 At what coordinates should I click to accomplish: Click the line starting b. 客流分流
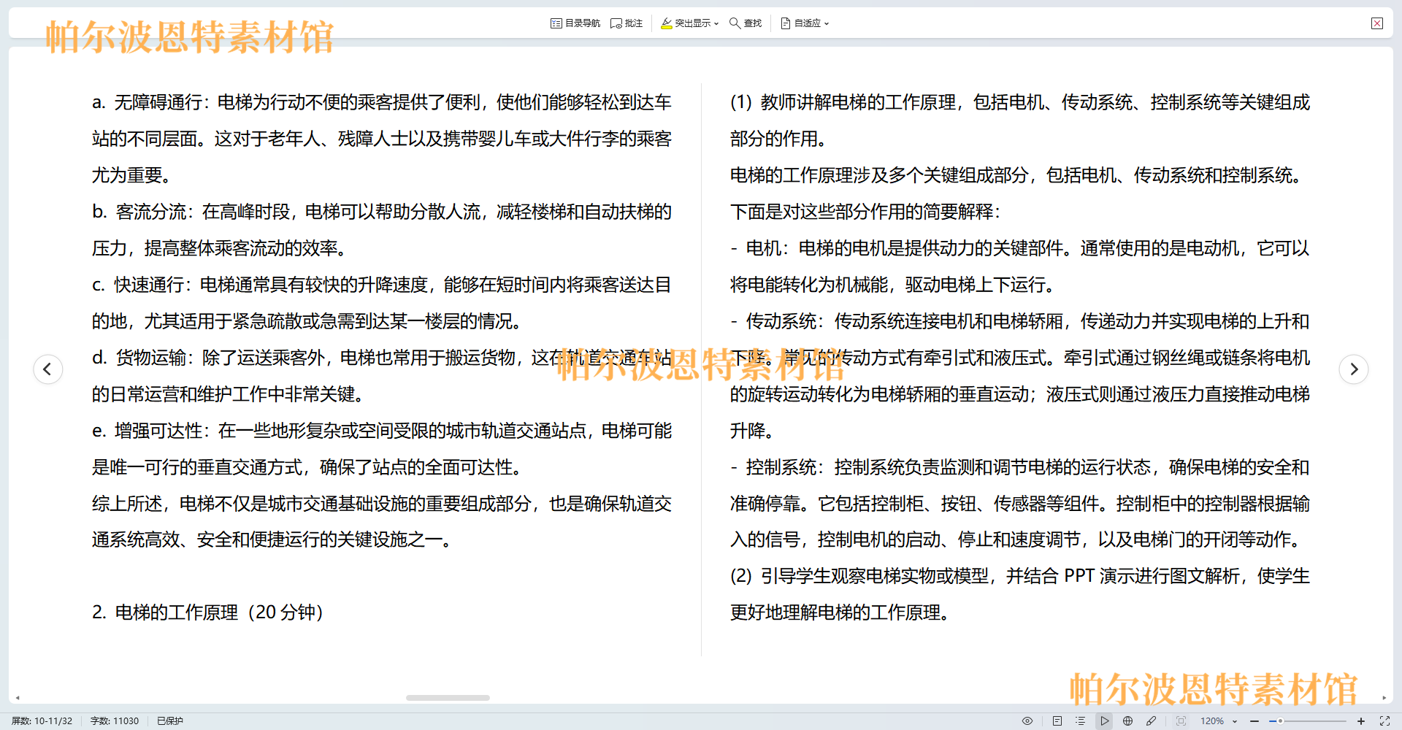coord(382,212)
